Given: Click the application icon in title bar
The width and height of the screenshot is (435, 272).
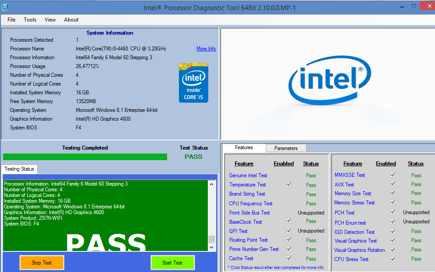Looking at the screenshot, I should pos(5,7).
